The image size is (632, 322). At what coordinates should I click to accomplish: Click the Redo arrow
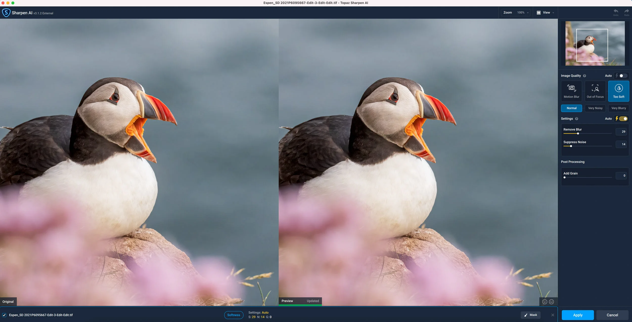[x=627, y=12]
